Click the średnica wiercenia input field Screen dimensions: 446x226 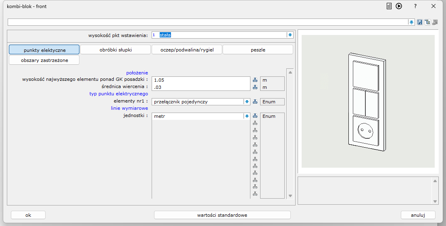pos(201,87)
